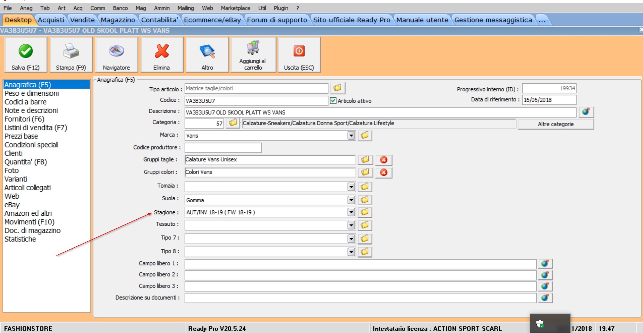The width and height of the screenshot is (643, 333).
Task: Open Forum di supporto tab
Action: tap(277, 20)
